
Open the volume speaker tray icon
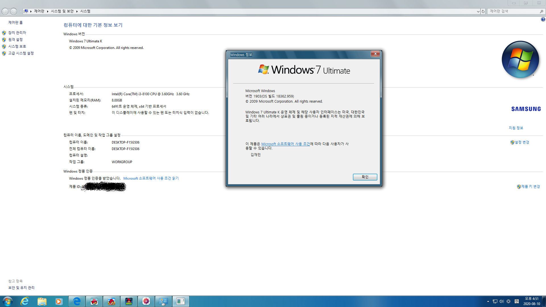(502, 301)
